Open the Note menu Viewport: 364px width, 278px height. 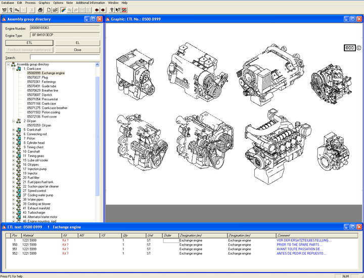click(69, 3)
